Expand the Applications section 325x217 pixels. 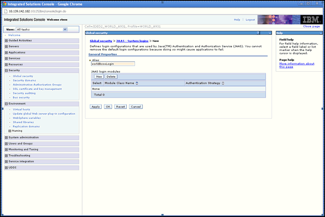[6, 53]
